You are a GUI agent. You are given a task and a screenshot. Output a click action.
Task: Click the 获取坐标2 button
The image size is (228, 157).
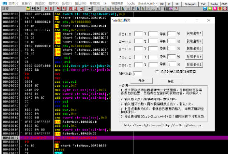pos(194,41)
